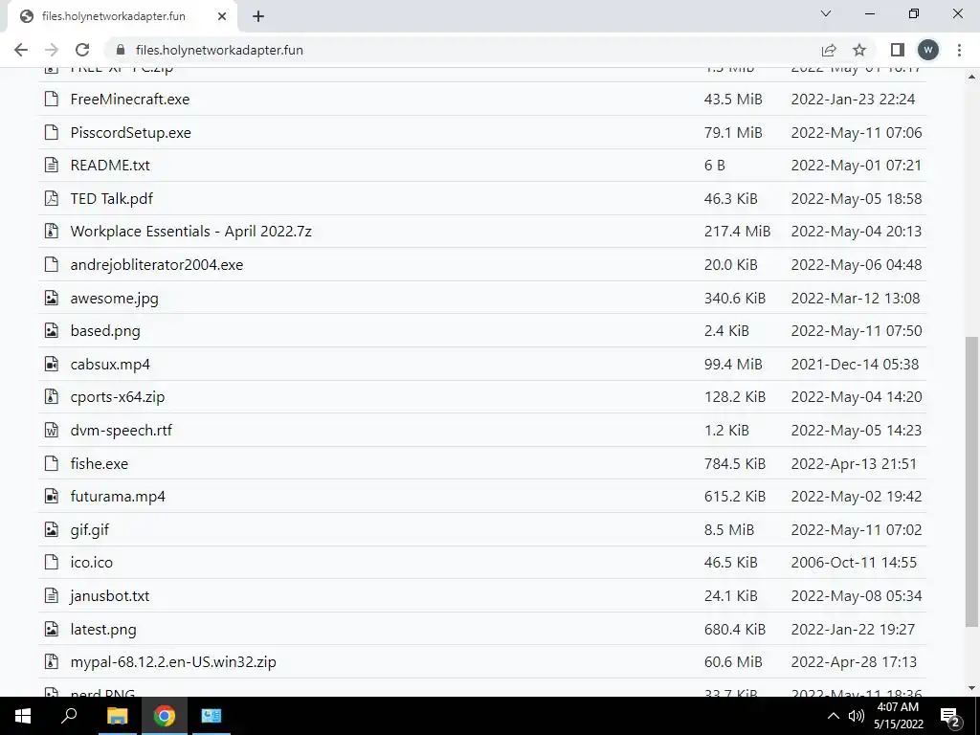Click the file icon beside PisscordSetup.exe
The height and width of the screenshot is (735, 980).
tap(52, 132)
